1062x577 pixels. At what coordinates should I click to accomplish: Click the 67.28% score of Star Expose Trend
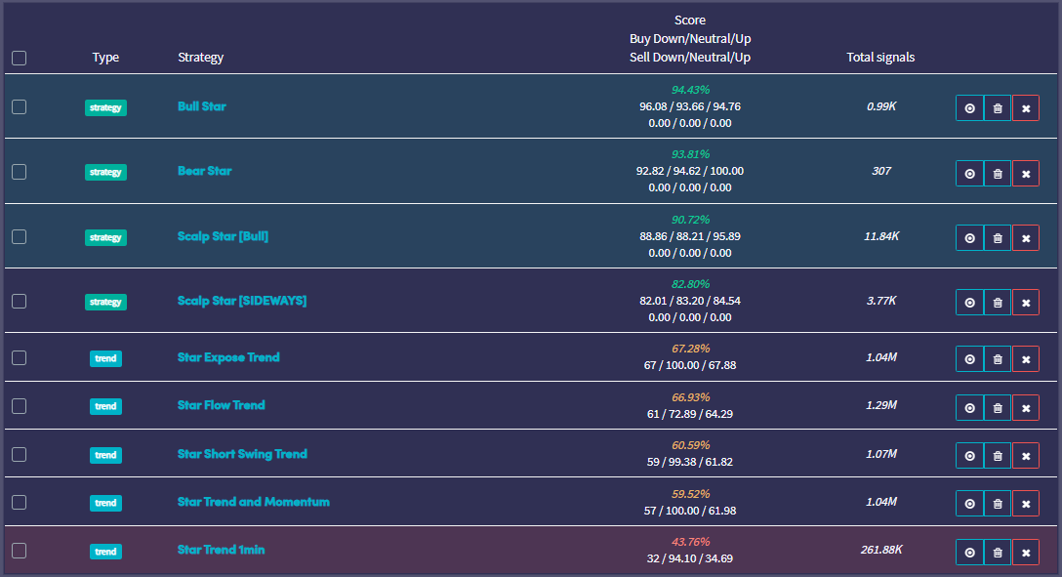click(690, 349)
